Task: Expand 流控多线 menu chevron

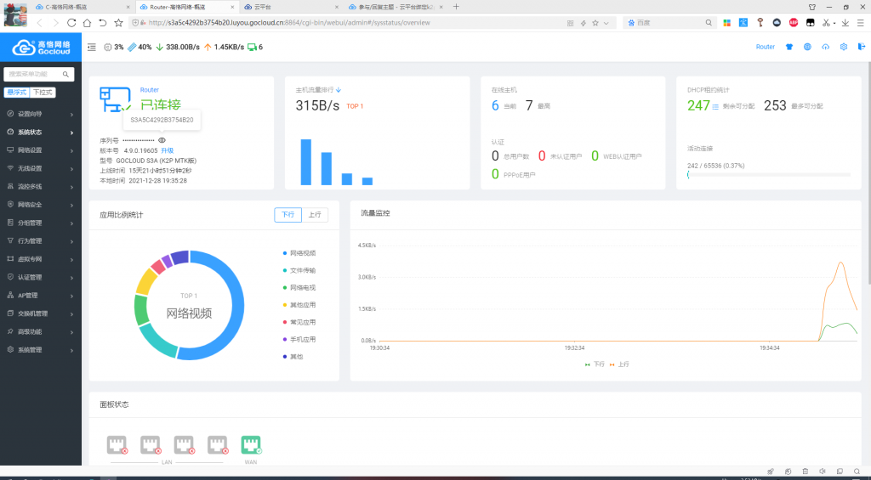Action: [71, 187]
